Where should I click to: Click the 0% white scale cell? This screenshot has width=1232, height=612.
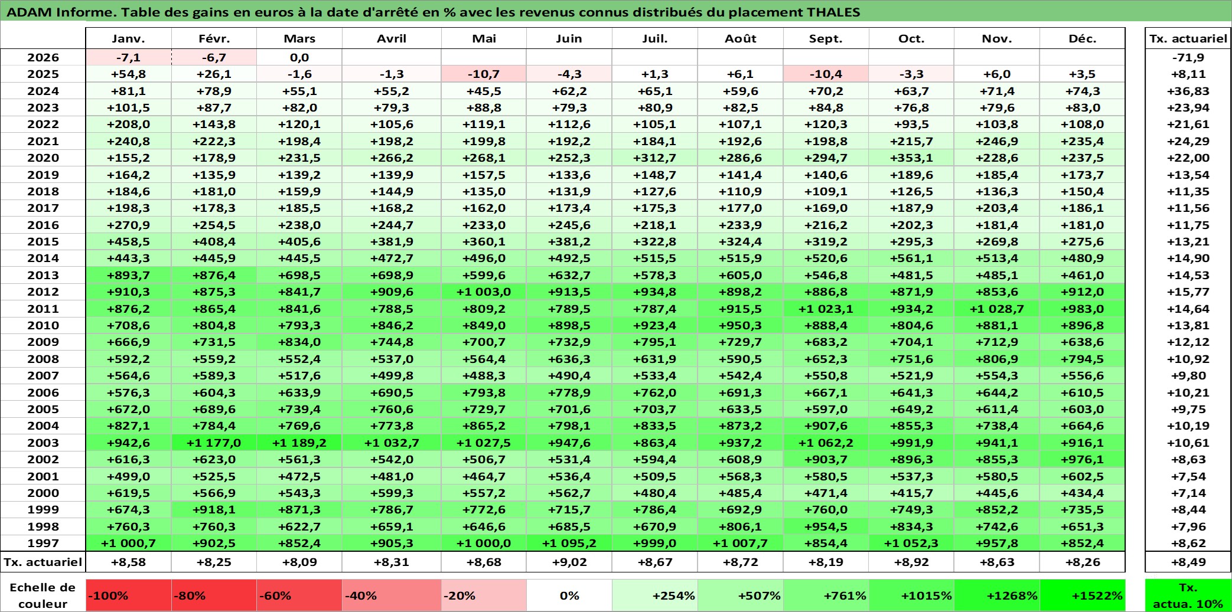[x=569, y=595]
